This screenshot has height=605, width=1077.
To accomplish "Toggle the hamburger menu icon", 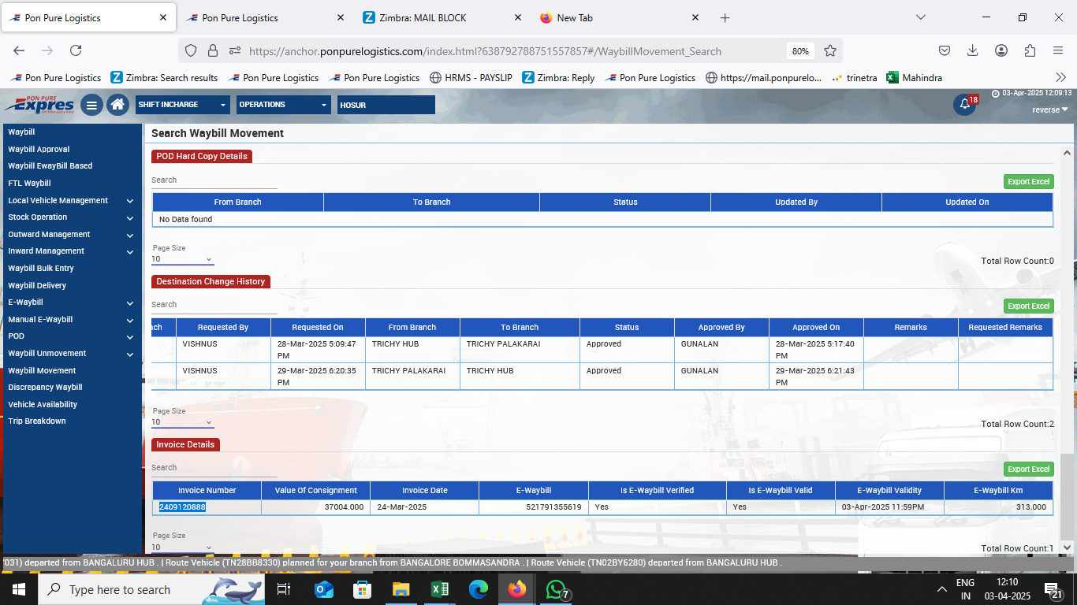I will coord(91,105).
